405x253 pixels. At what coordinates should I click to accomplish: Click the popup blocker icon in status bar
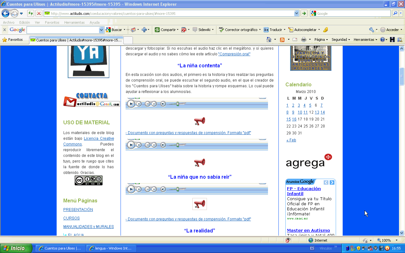tap(288, 240)
